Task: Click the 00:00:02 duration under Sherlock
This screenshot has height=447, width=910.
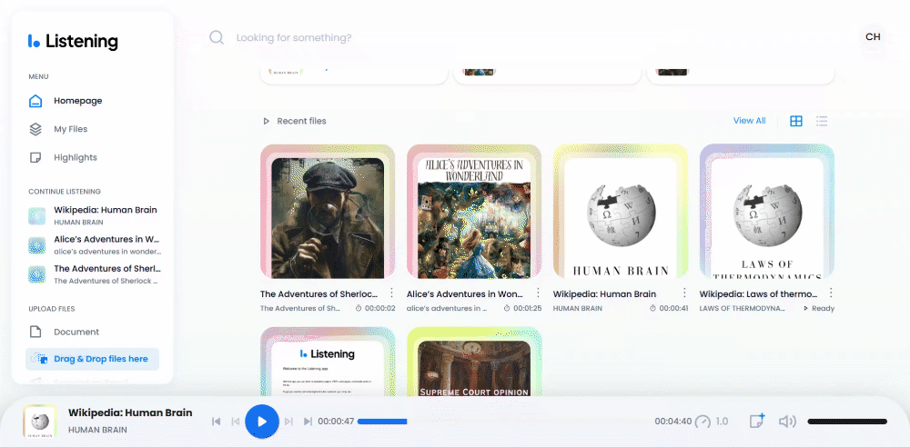Action: point(376,308)
